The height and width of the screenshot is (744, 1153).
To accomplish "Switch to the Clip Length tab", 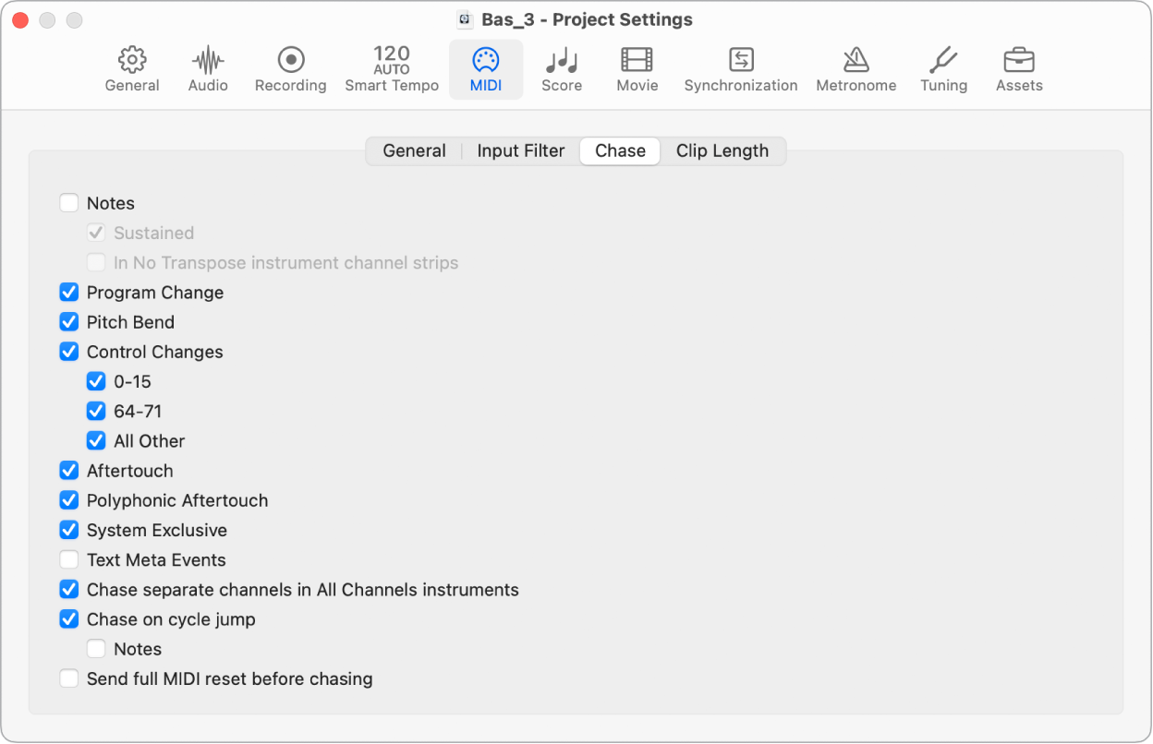I will (x=723, y=150).
